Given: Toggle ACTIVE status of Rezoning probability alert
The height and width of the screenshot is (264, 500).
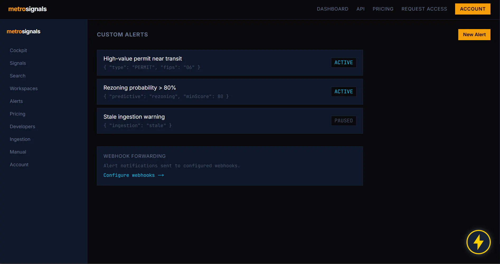Looking at the screenshot, I should pos(343,92).
